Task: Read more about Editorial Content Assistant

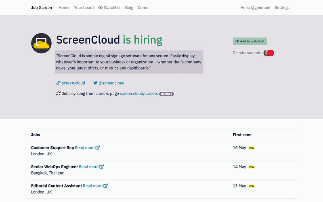Action: click(92, 186)
